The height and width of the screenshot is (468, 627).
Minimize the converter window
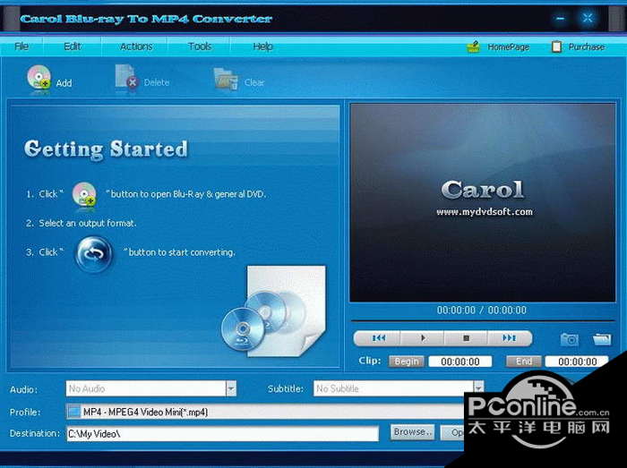[561, 19]
